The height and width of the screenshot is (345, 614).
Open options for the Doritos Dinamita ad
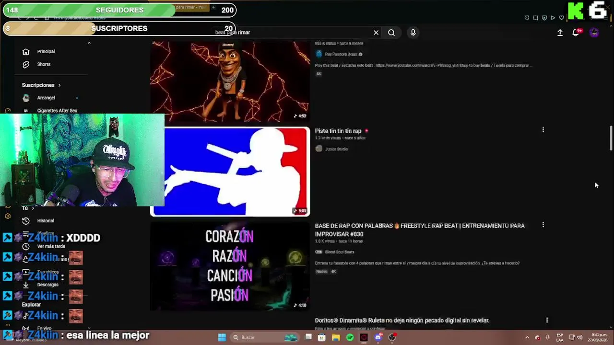547,320
